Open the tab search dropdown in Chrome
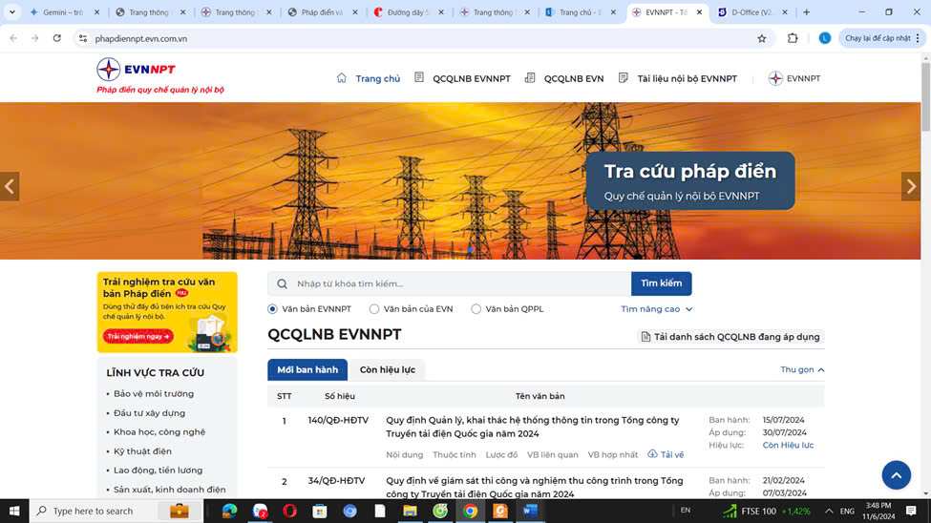Screen dimensions: 931x523 (x=11, y=11)
